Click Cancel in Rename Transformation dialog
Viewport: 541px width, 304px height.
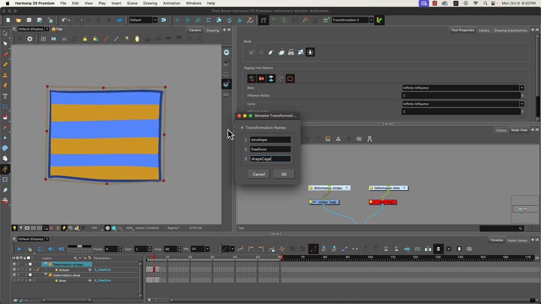pyautogui.click(x=259, y=174)
